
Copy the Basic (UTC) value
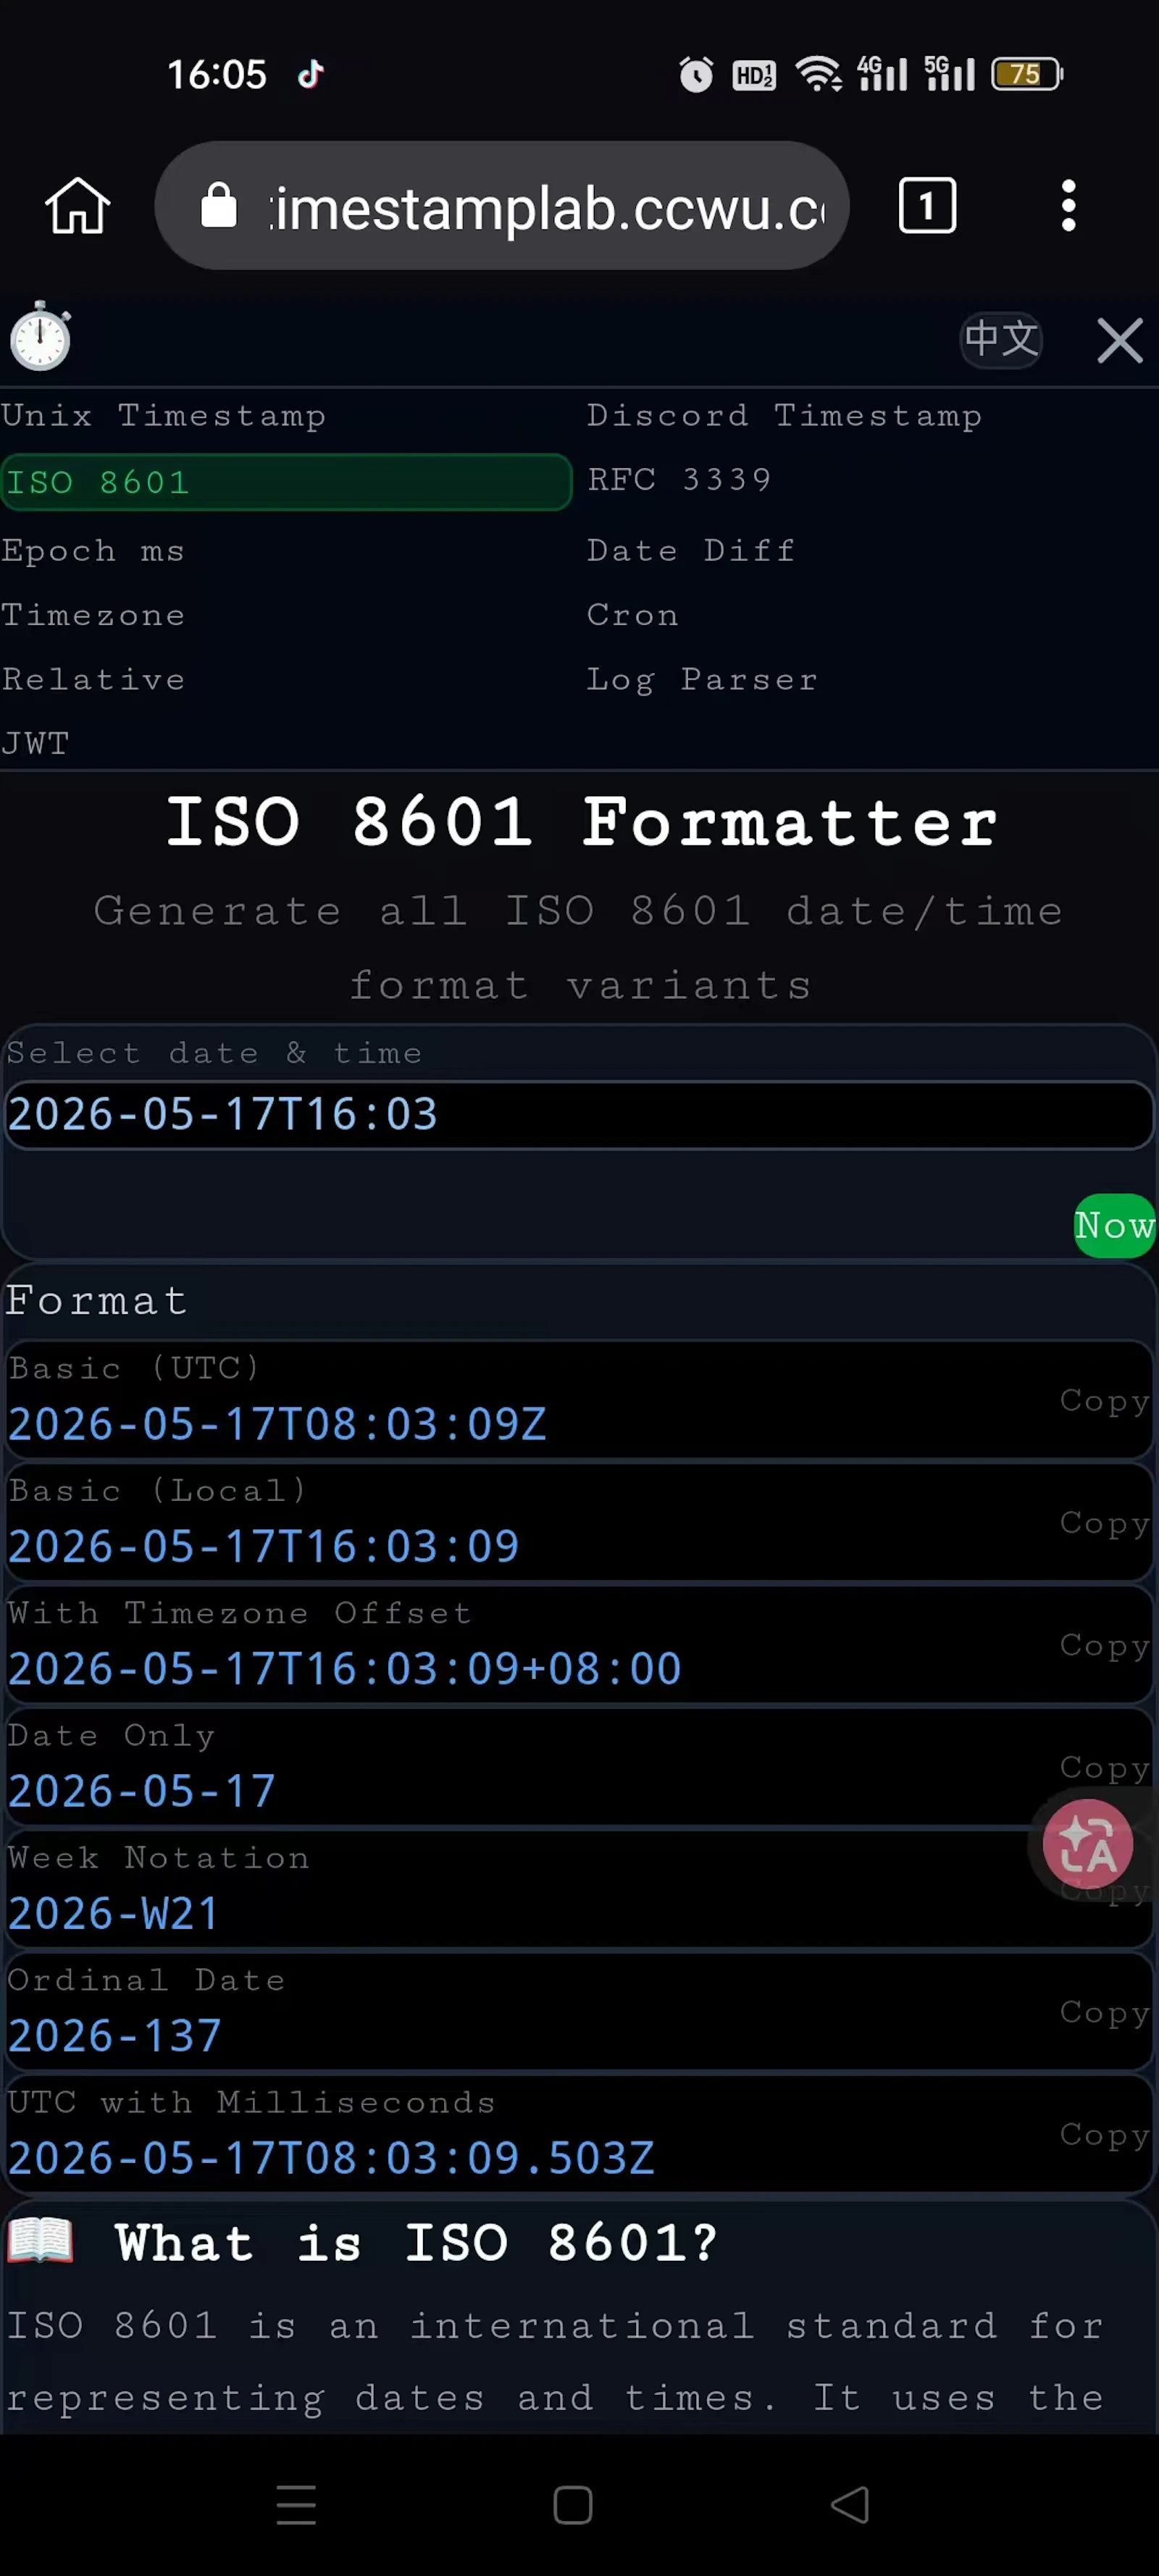pyautogui.click(x=1104, y=1401)
